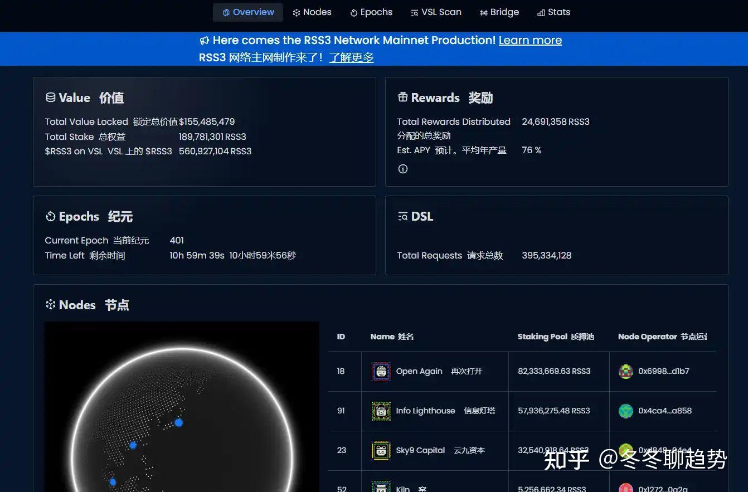Screen dimensions: 748x492
Task: Click Sky9 Capital's node avatar icon
Action: point(380,450)
